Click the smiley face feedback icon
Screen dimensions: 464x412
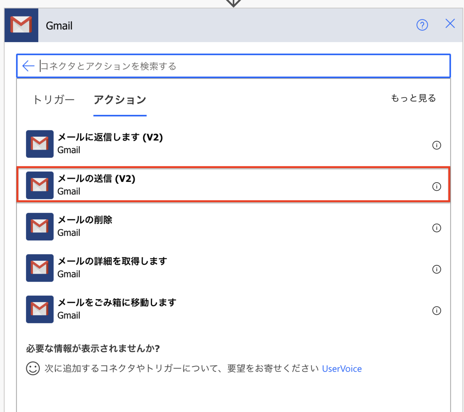tap(33, 368)
